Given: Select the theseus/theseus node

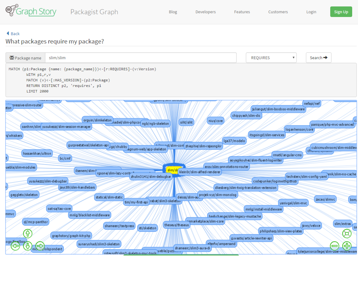Looking at the screenshot, I should tap(176, 225).
